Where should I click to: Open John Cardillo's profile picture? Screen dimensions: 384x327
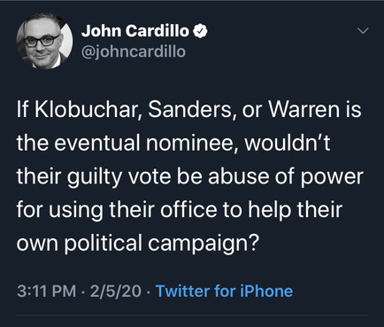(x=44, y=41)
